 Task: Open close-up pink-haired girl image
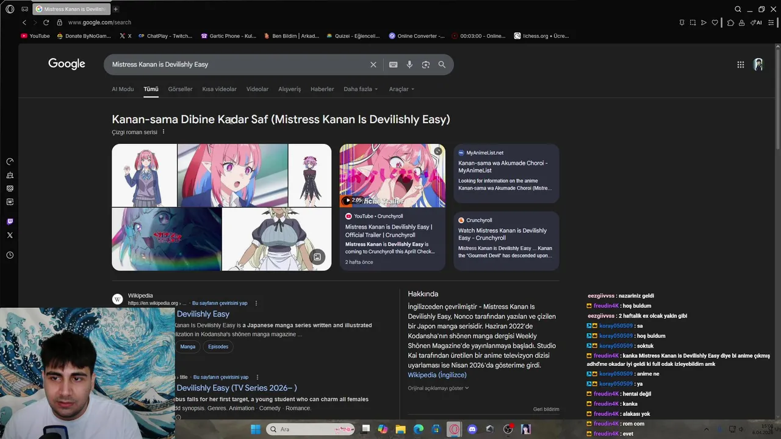point(232,175)
